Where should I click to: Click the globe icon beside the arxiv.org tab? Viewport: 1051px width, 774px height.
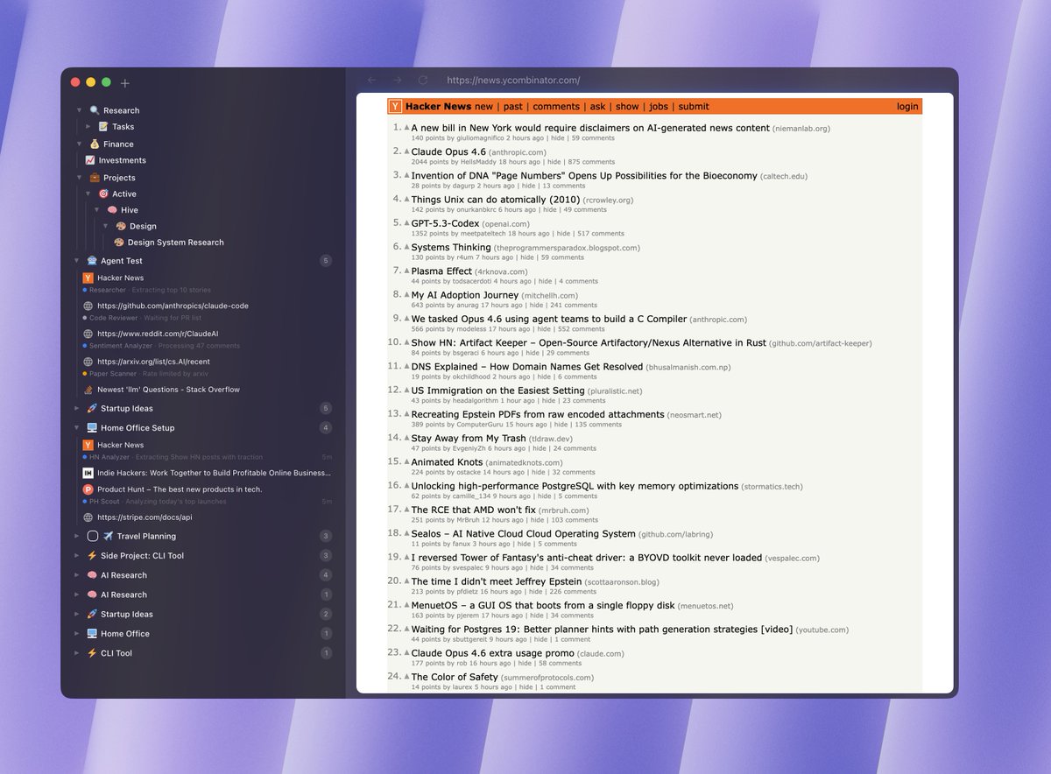pos(88,362)
